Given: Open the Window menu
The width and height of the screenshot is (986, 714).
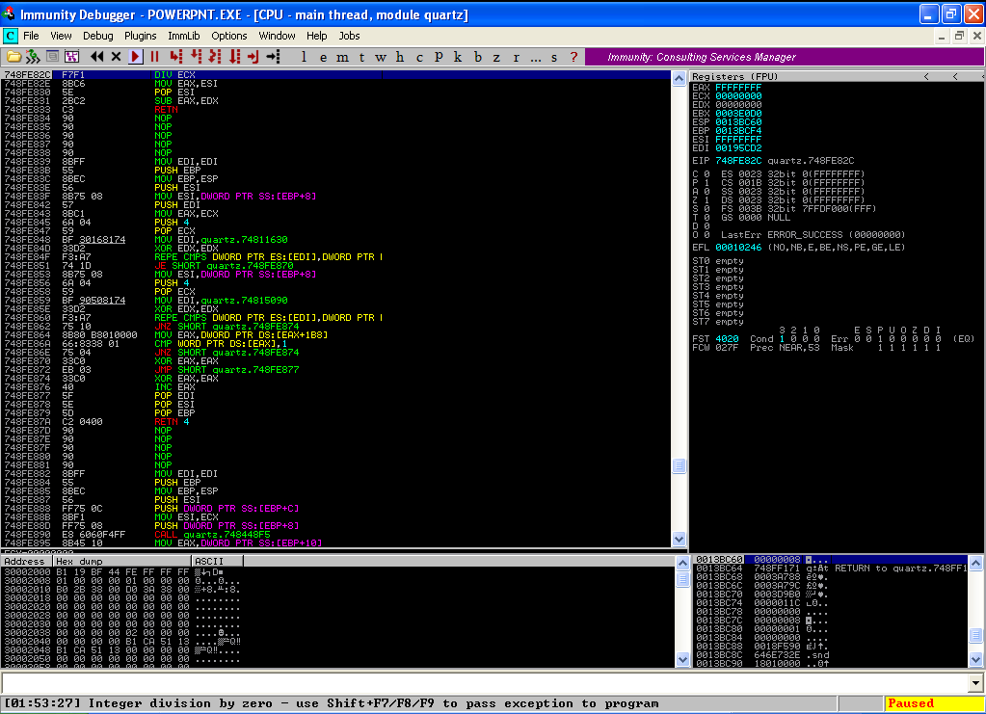Looking at the screenshot, I should coord(277,36).
